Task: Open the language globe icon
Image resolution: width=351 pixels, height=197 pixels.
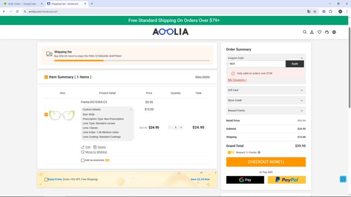Action: (334, 32)
